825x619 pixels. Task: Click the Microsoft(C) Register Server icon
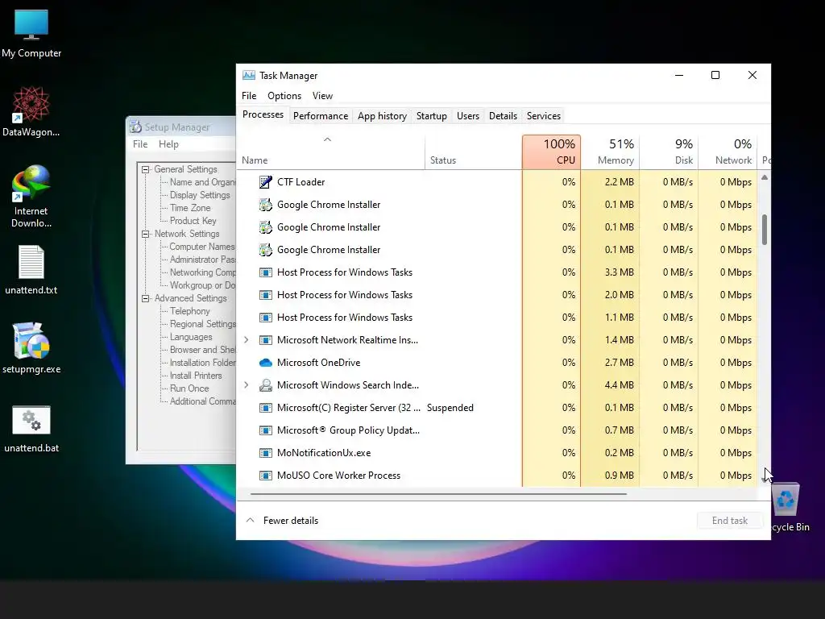tap(266, 408)
